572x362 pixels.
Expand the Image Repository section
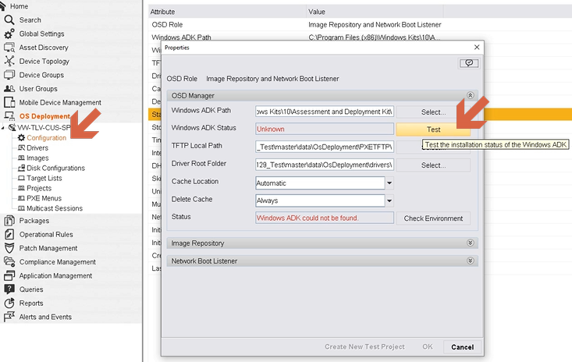(x=470, y=243)
